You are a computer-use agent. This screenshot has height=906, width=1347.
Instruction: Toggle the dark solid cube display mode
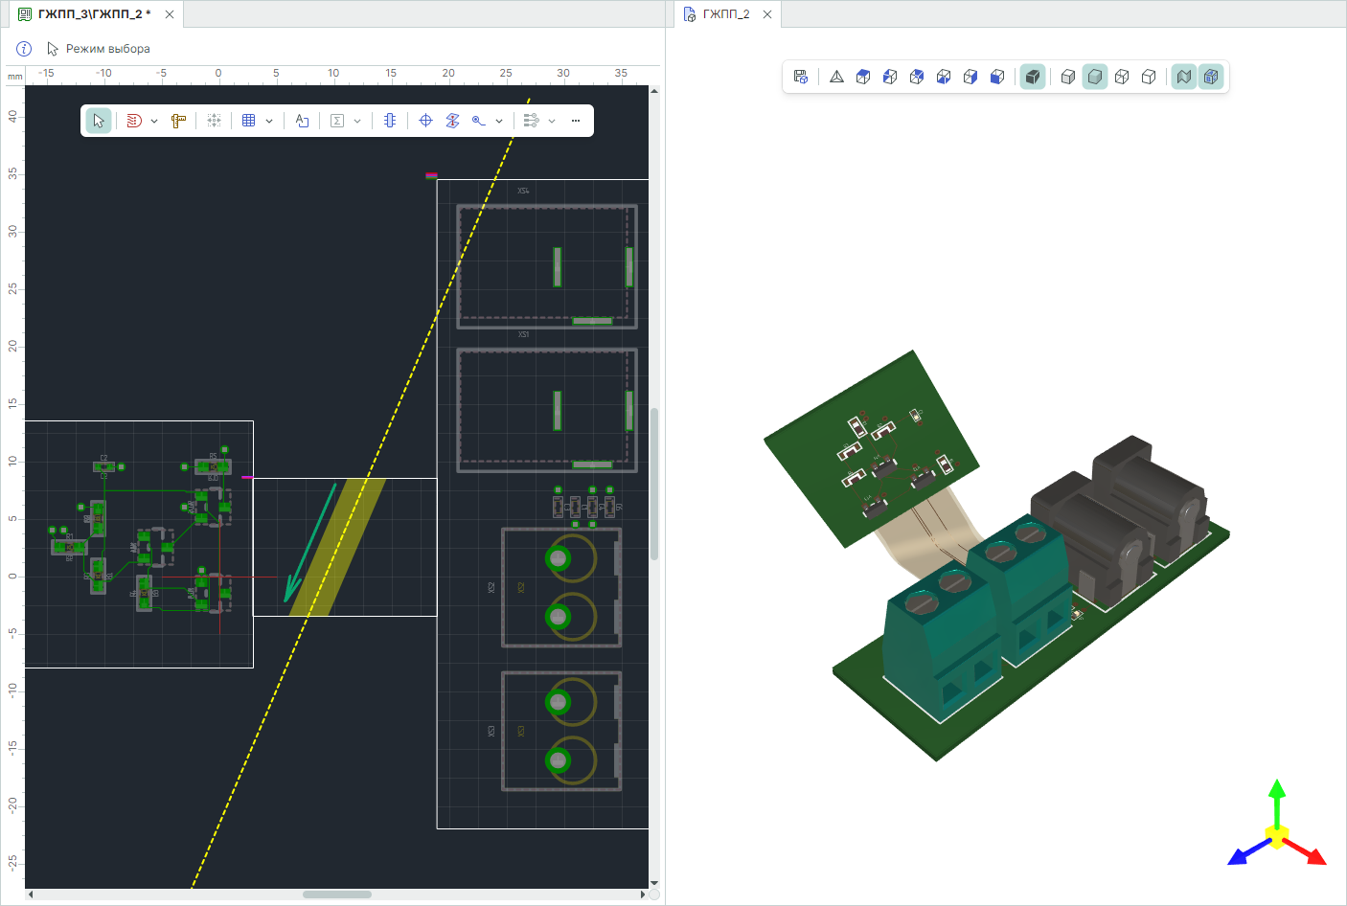[1032, 77]
